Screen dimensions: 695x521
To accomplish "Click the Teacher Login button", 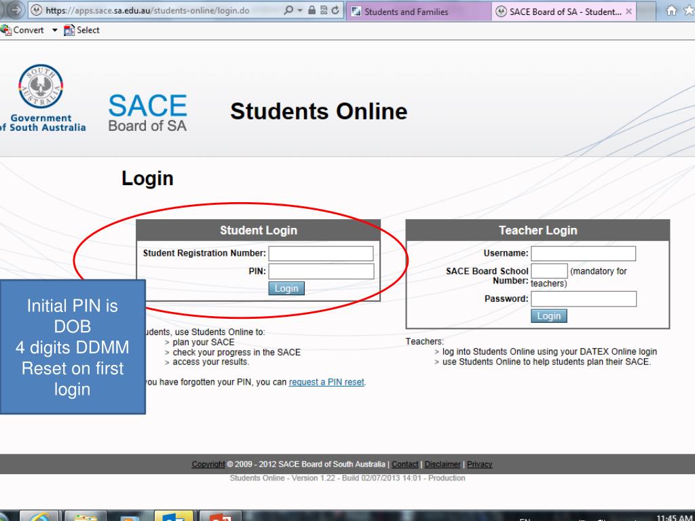I will (x=548, y=316).
